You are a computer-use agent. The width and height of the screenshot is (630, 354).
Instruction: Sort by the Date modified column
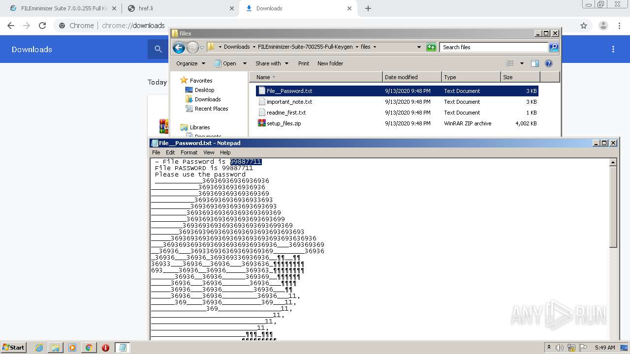click(x=412, y=77)
